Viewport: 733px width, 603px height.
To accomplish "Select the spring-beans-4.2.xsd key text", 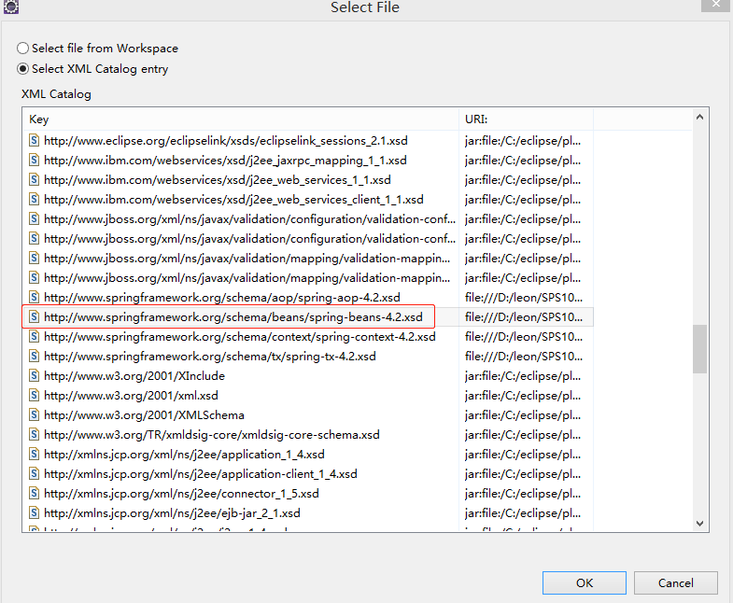I will (x=233, y=317).
